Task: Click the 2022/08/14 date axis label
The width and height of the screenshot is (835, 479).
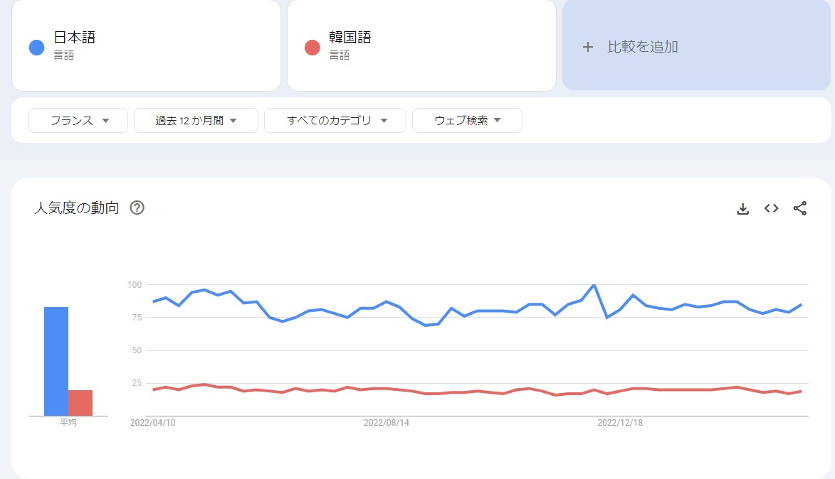Action: click(x=386, y=423)
